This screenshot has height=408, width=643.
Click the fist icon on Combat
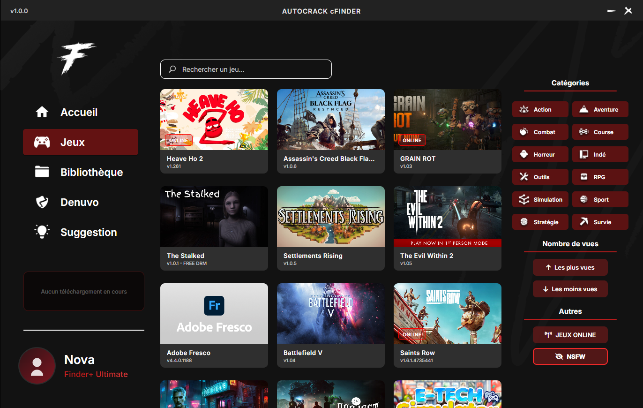point(524,132)
